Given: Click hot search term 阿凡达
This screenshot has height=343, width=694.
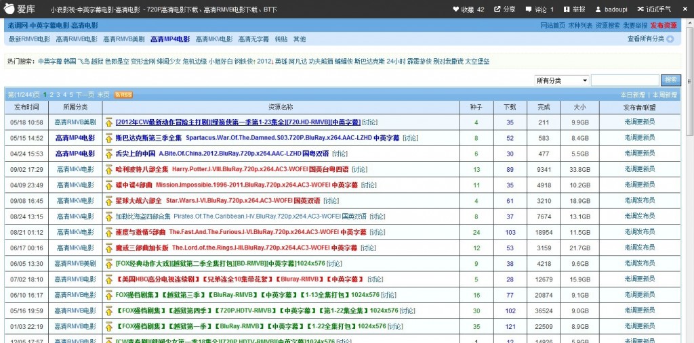Looking at the screenshot, I should (298, 62).
